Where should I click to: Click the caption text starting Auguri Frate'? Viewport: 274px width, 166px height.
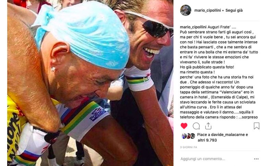click(x=219, y=72)
